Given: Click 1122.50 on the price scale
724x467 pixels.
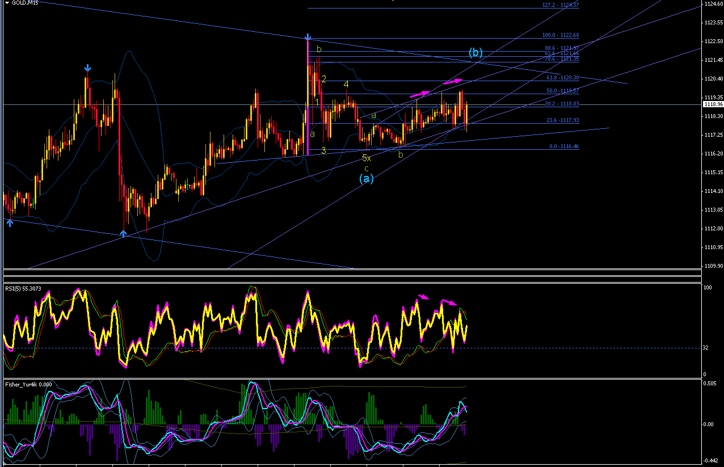Looking at the screenshot, I should [x=713, y=41].
